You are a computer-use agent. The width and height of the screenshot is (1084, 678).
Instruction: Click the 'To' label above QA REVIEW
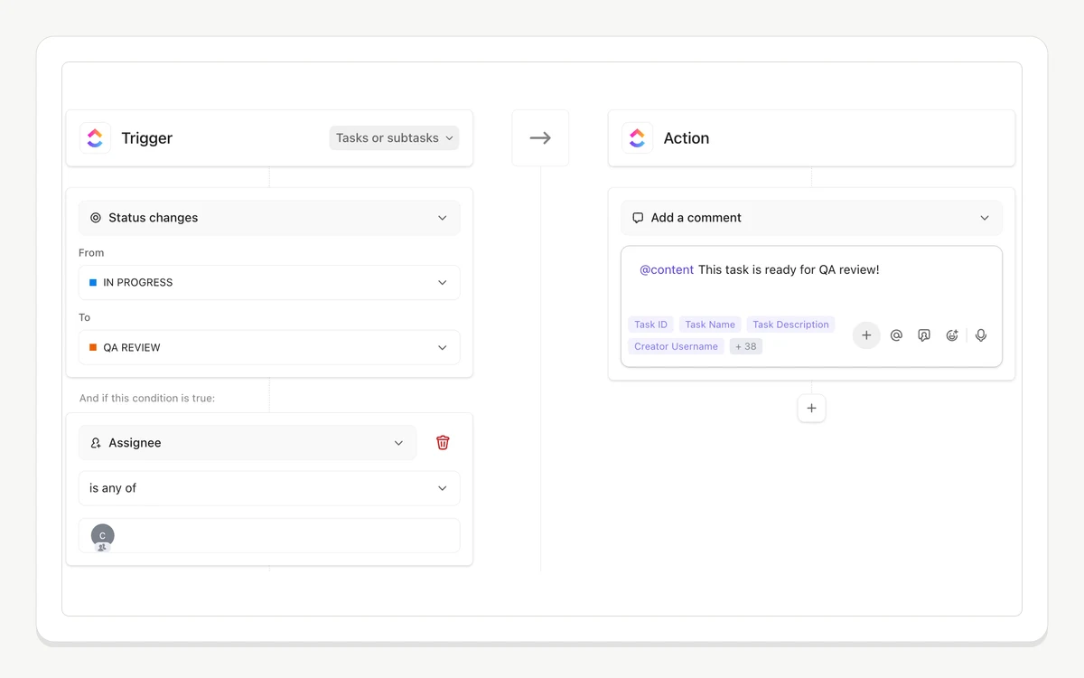(85, 317)
